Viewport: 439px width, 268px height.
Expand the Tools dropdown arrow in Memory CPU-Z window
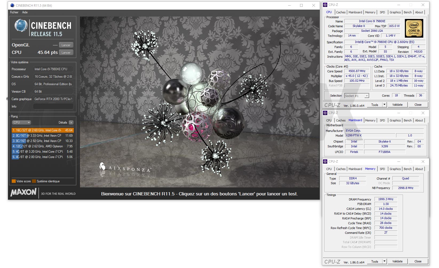click(384, 262)
